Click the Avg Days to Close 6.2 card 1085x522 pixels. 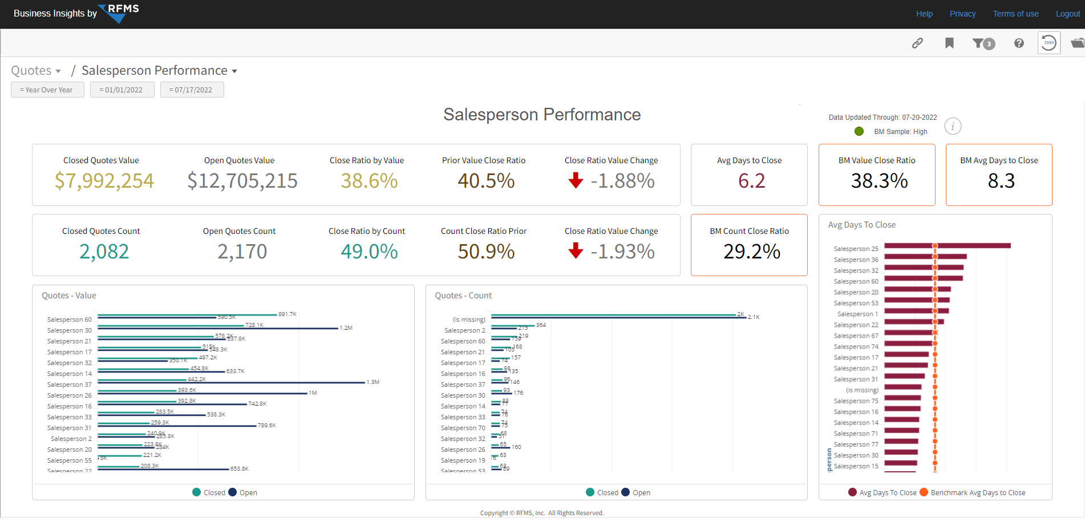749,175
